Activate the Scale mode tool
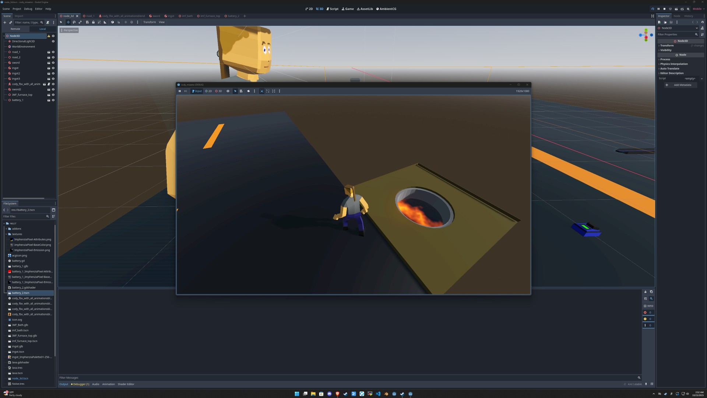Viewport: 707px width, 398px height. click(x=80, y=22)
